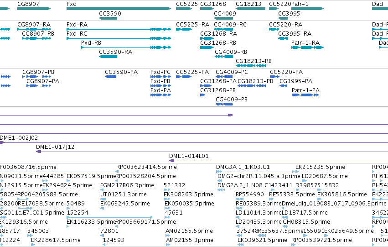388x247 pixels.
Task: Click EST DMG3A.1_1.K03.C1 label
Action: coord(243,167)
